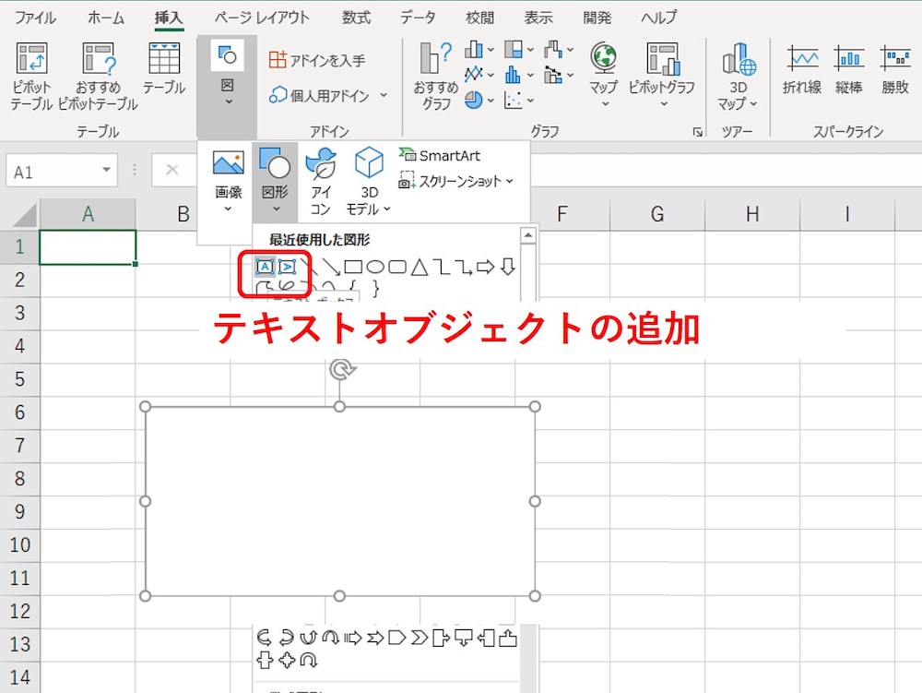
Task: Switch to the 表示 tab
Action: point(538,18)
